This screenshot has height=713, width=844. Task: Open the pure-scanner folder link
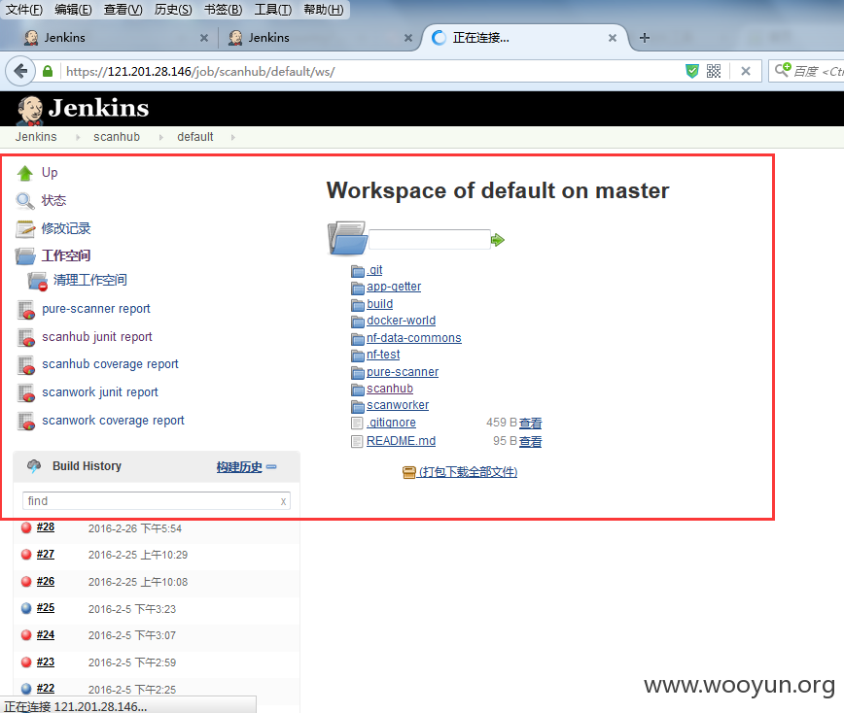tap(403, 371)
